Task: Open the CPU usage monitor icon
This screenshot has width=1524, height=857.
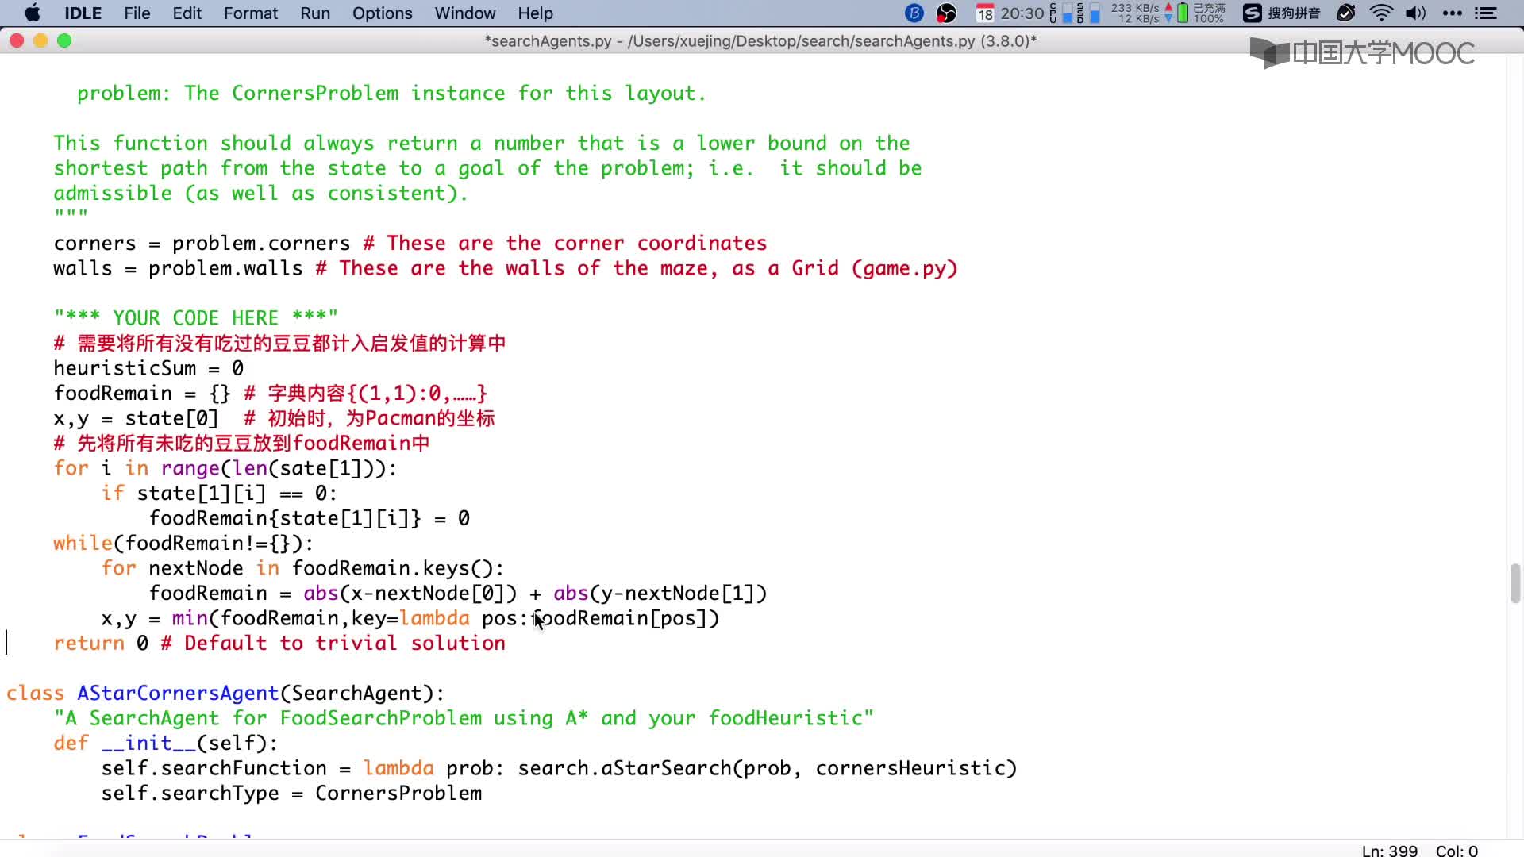Action: coord(1060,13)
